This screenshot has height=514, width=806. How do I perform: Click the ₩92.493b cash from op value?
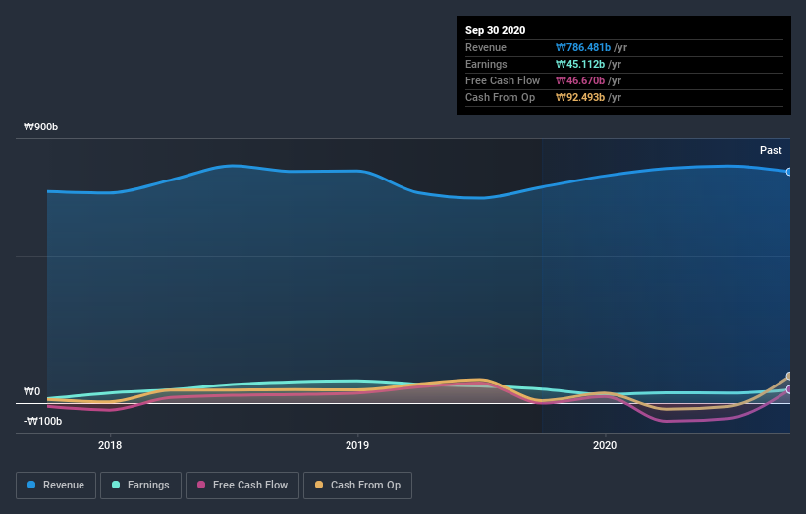(x=580, y=97)
